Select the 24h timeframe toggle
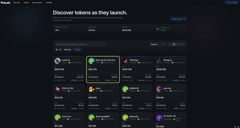 pyautogui.click(x=182, y=44)
